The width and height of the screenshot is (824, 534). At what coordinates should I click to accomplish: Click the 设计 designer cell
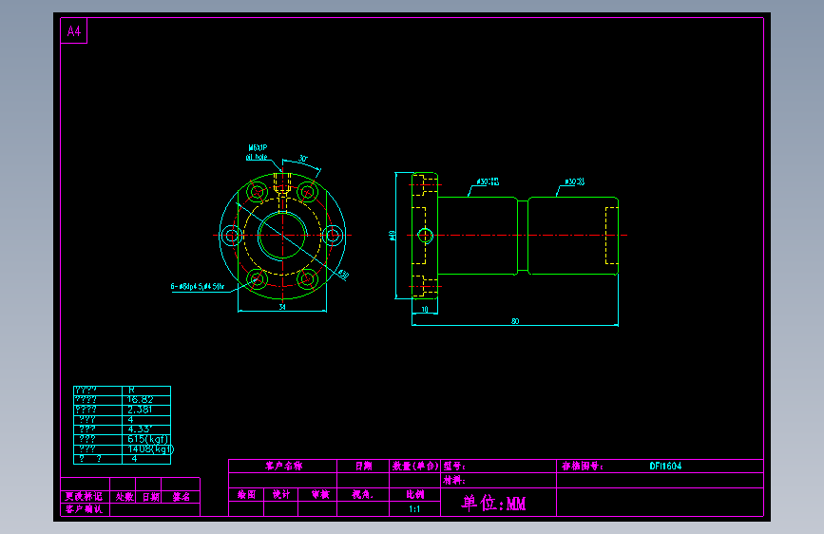(281, 494)
